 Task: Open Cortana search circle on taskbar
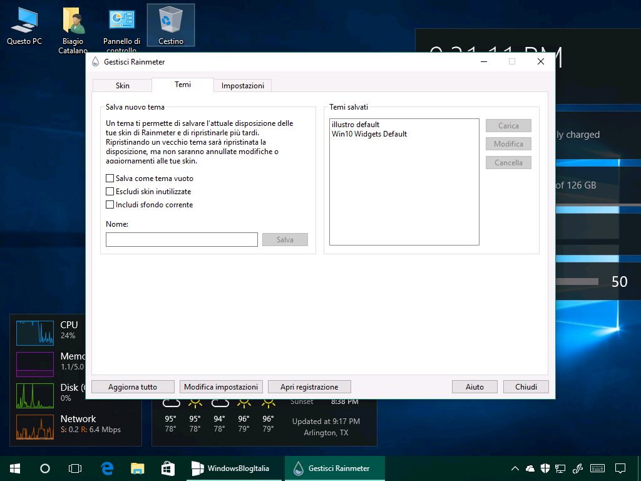45,468
